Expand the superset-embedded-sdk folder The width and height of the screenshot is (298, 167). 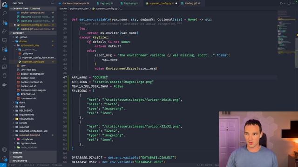click(x=33, y=131)
